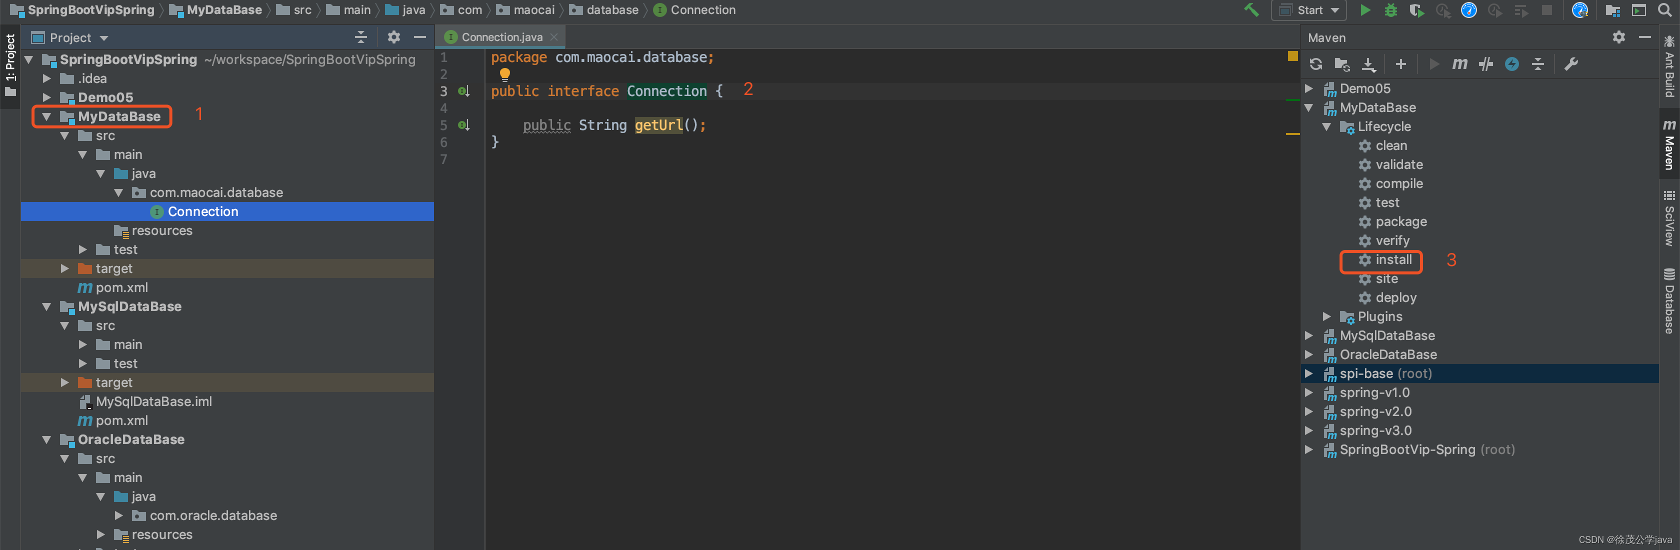
Task: Click implementations gutter icon on line 3
Action: (463, 91)
